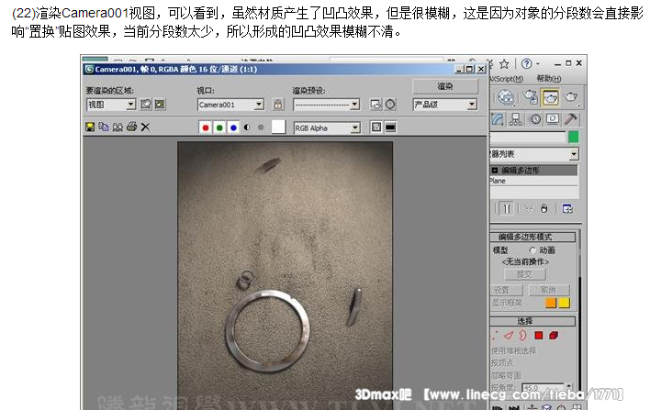Click the Print Image printer icon
This screenshot has height=410, width=650.
coord(132,127)
